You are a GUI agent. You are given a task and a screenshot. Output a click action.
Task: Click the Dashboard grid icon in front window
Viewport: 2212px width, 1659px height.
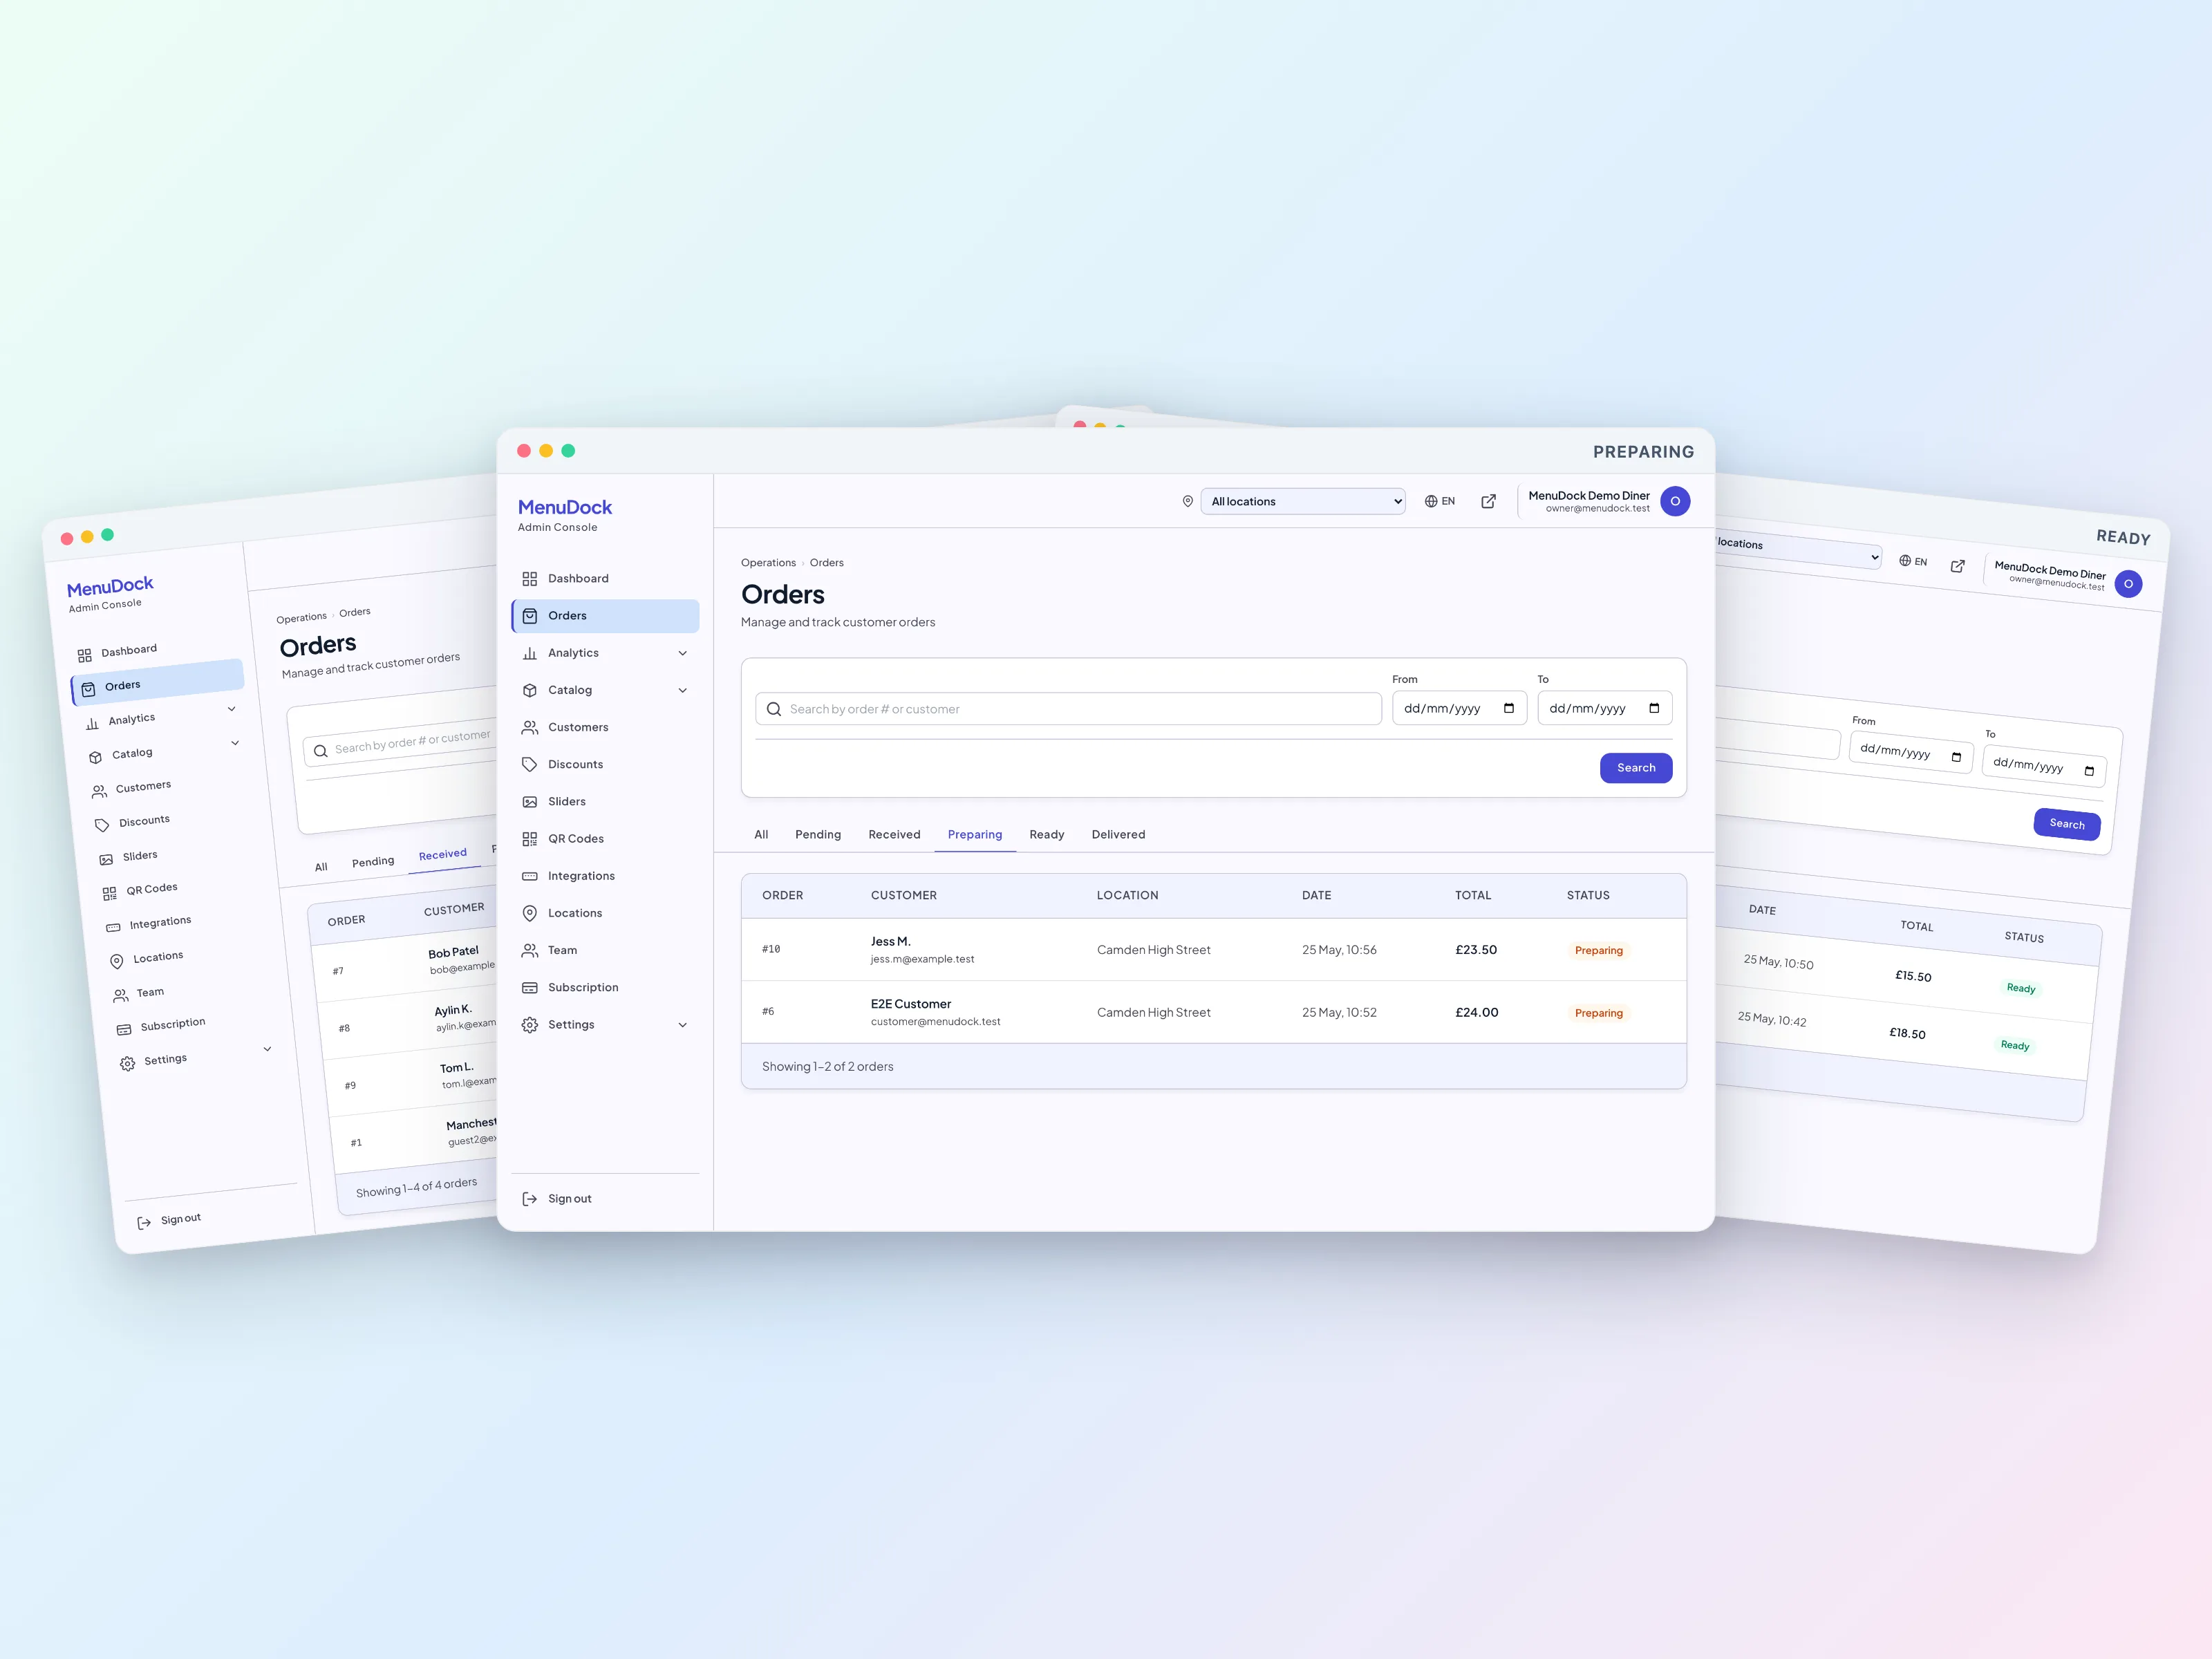coord(530,578)
